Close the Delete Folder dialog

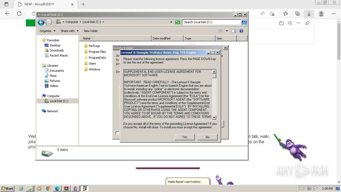225,48
